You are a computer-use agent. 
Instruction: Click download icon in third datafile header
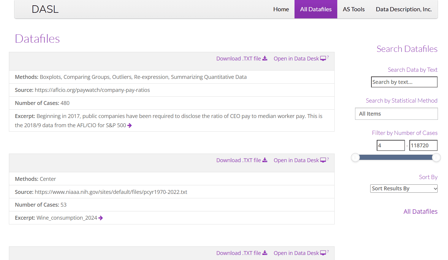[x=265, y=253]
